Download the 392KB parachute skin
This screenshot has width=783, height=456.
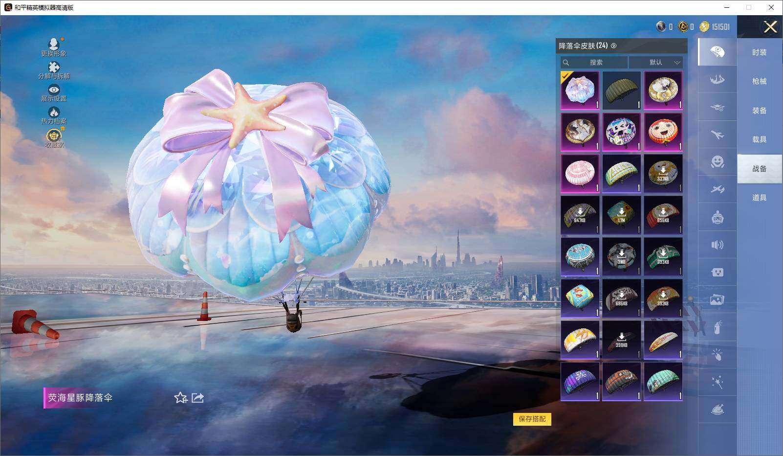pyautogui.click(x=663, y=298)
